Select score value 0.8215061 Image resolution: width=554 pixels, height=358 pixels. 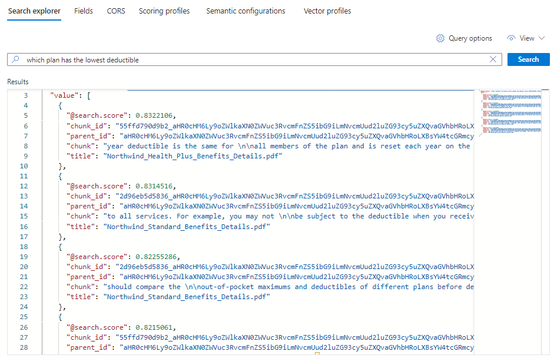(154, 327)
